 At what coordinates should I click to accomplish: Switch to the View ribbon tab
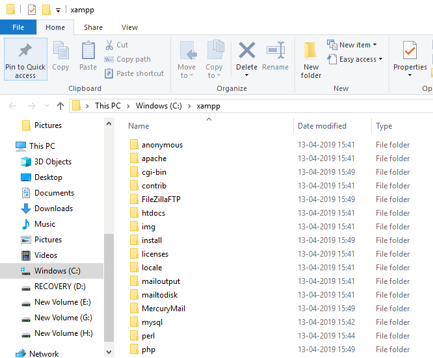129,27
